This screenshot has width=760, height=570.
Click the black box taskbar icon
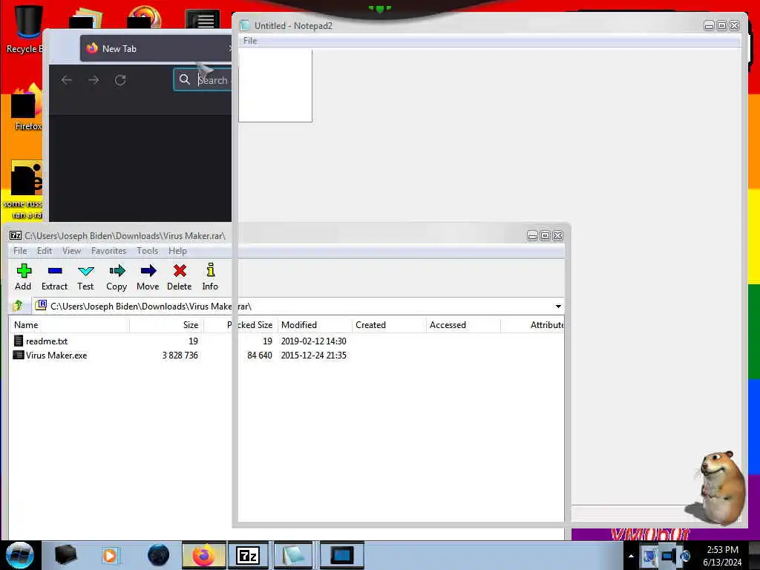click(x=65, y=555)
